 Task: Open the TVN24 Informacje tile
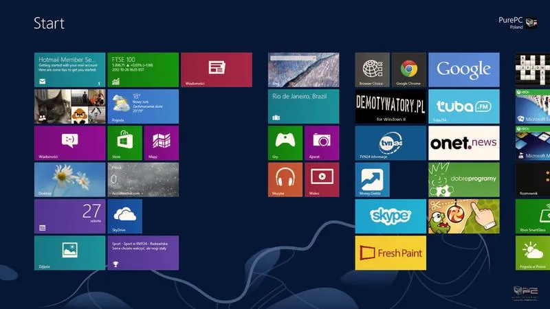[x=390, y=143]
